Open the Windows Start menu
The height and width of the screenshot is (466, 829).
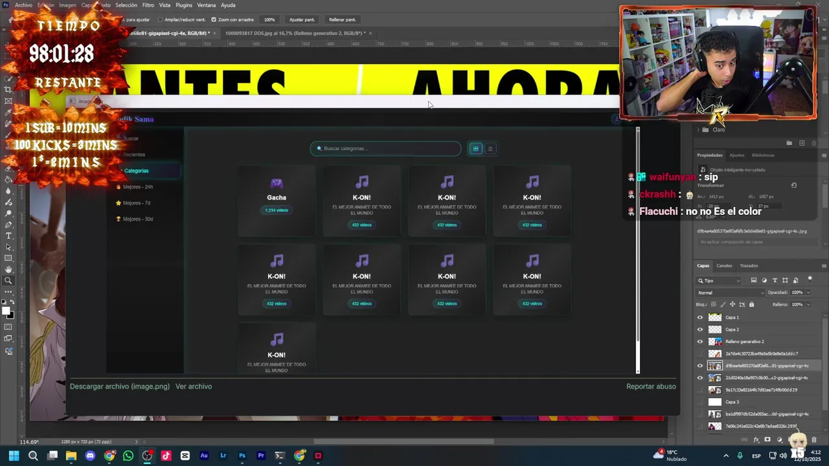14,456
